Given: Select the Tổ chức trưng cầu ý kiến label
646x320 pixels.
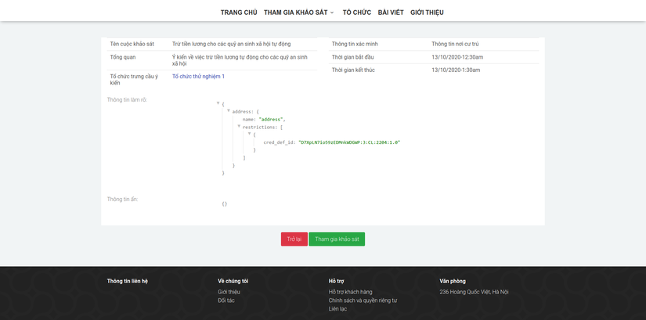Looking at the screenshot, I should [x=134, y=80].
